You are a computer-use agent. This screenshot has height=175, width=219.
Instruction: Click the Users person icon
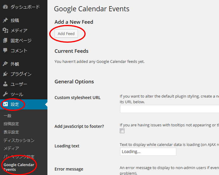(5, 84)
